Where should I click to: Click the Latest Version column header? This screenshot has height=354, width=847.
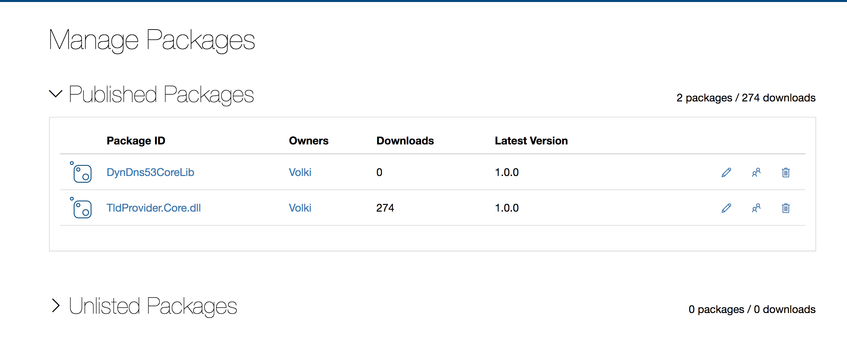(531, 141)
